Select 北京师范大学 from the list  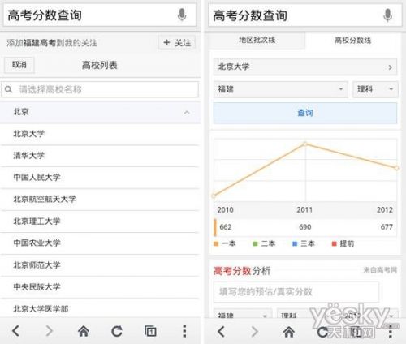100,265
